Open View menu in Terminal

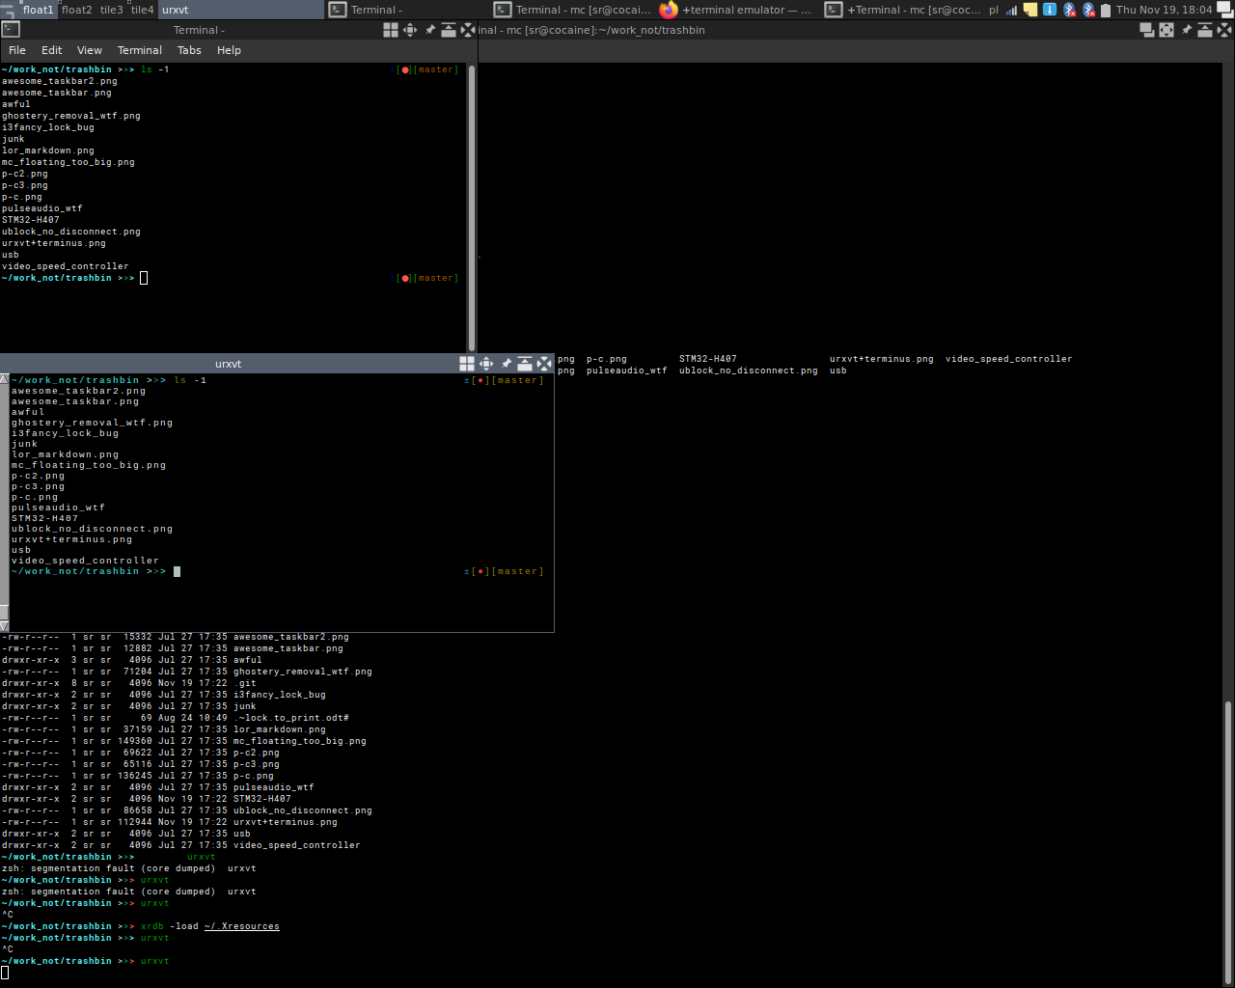pyautogui.click(x=90, y=50)
